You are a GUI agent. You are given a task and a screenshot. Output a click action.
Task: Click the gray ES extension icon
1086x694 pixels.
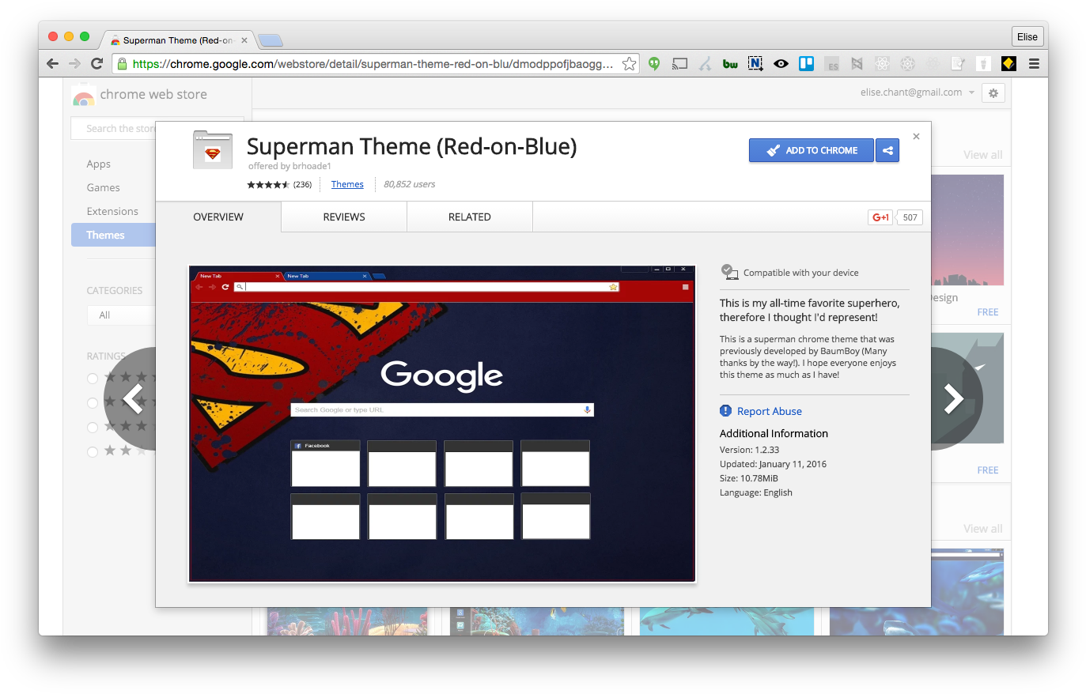(x=831, y=64)
